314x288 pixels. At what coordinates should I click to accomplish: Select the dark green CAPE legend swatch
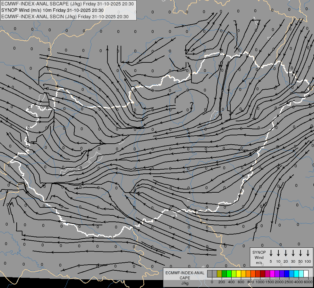[x=224, y=274]
